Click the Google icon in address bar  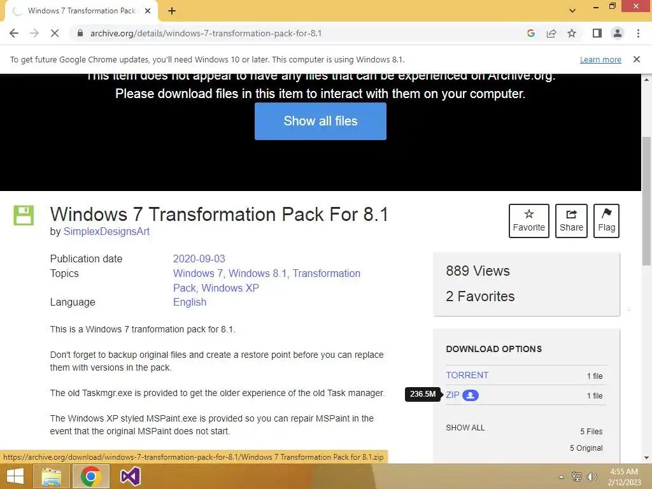pos(530,33)
